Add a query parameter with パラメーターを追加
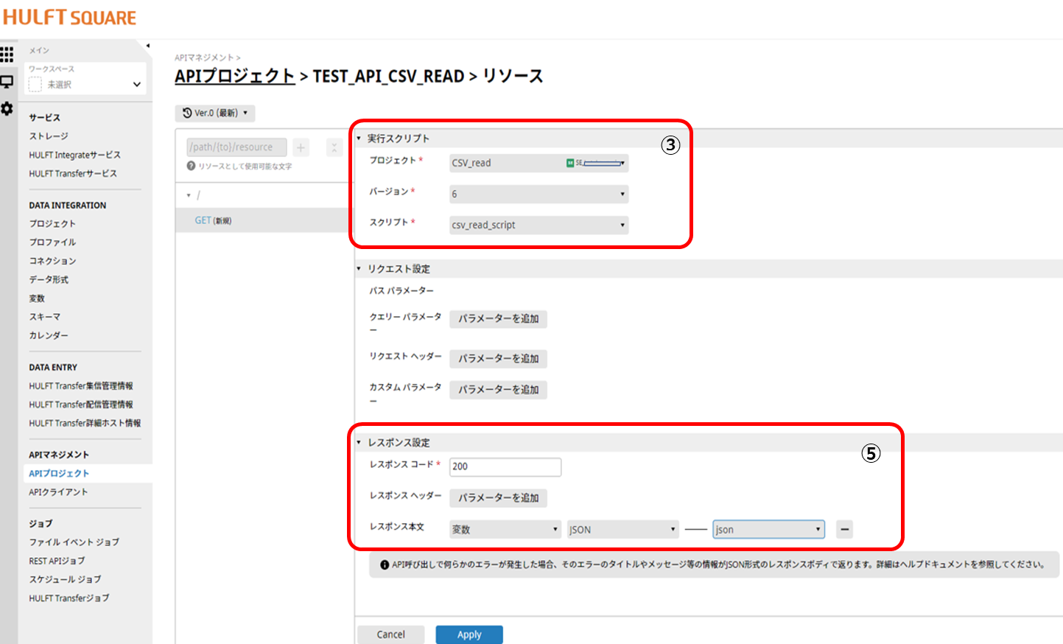This screenshot has height=644, width=1063. click(x=498, y=319)
